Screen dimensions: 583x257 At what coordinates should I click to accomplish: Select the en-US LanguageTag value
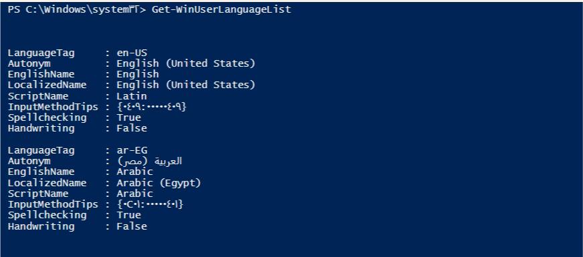click(132, 53)
